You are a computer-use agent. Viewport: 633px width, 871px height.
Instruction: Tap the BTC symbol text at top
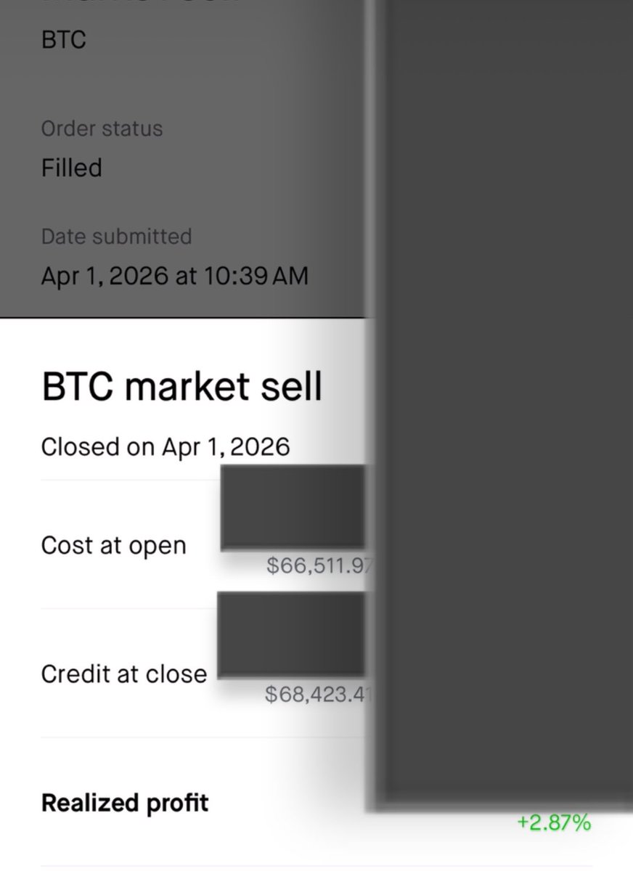[63, 39]
